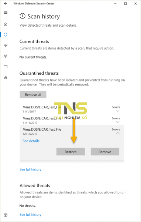Open App & browser control icon

6,67
